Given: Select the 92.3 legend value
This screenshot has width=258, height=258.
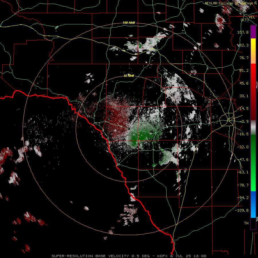Looking at the screenshot, I should 244,45.
